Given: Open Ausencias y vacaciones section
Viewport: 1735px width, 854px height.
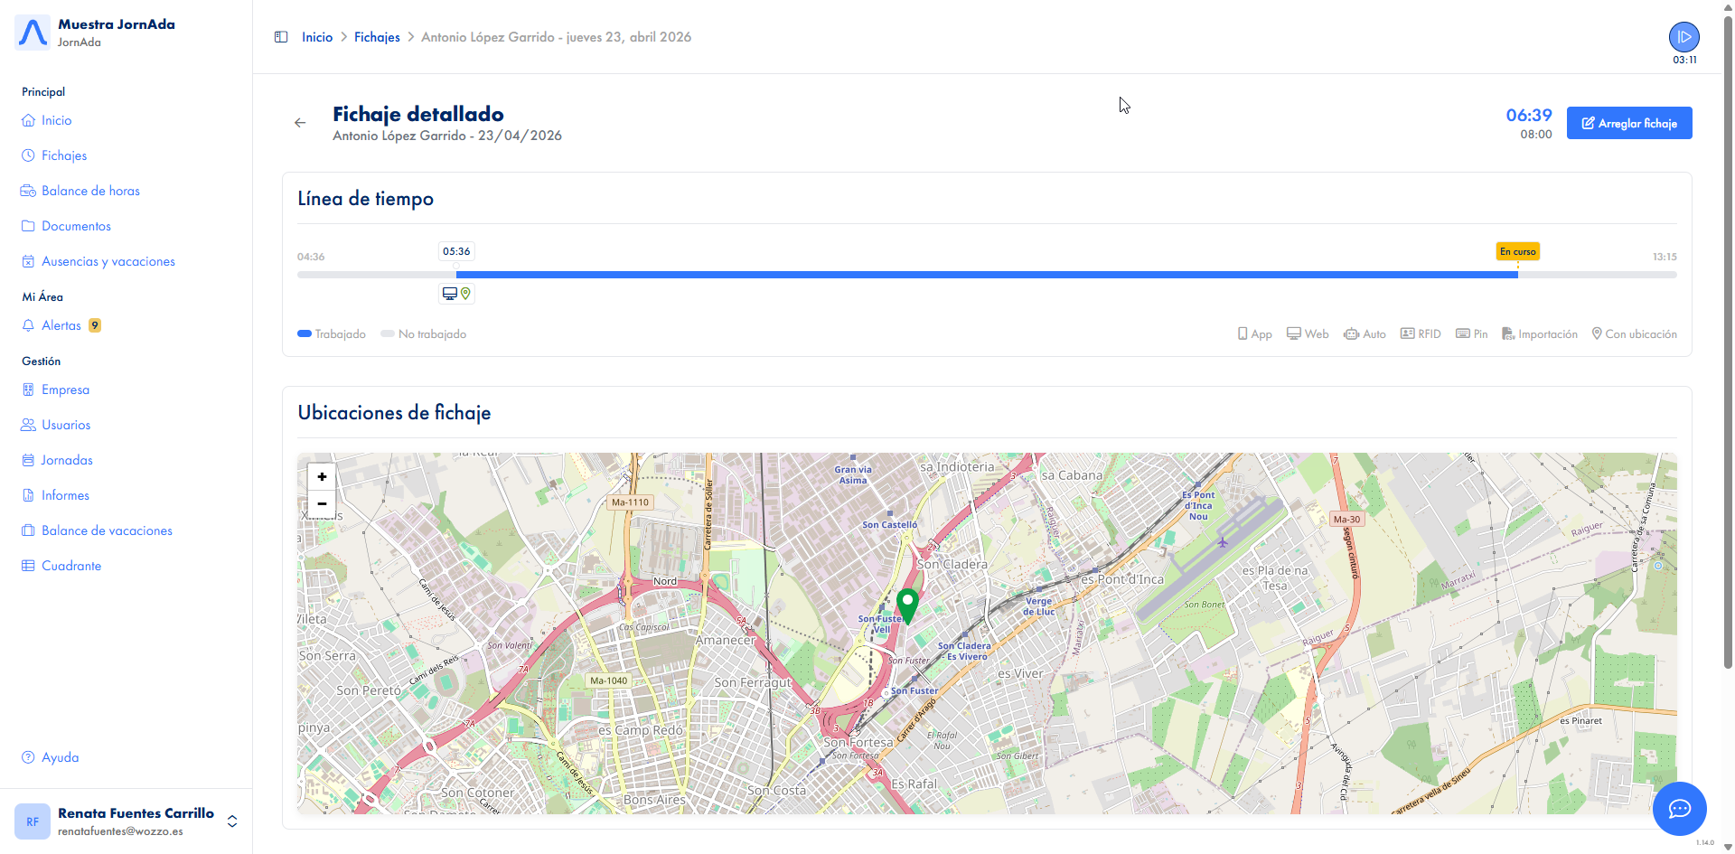Looking at the screenshot, I should tap(108, 261).
